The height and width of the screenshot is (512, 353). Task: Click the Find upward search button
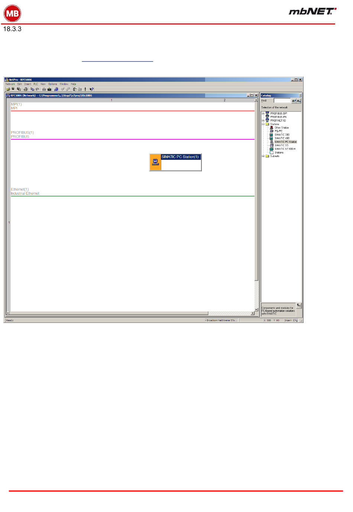294,101
